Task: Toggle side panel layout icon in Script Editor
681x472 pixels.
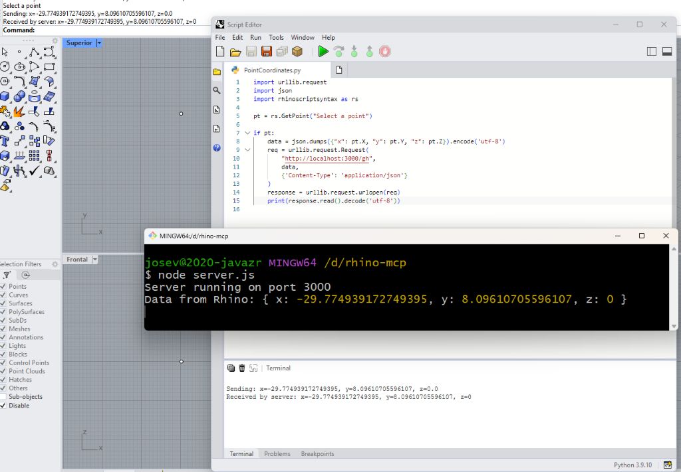Action: [652, 52]
